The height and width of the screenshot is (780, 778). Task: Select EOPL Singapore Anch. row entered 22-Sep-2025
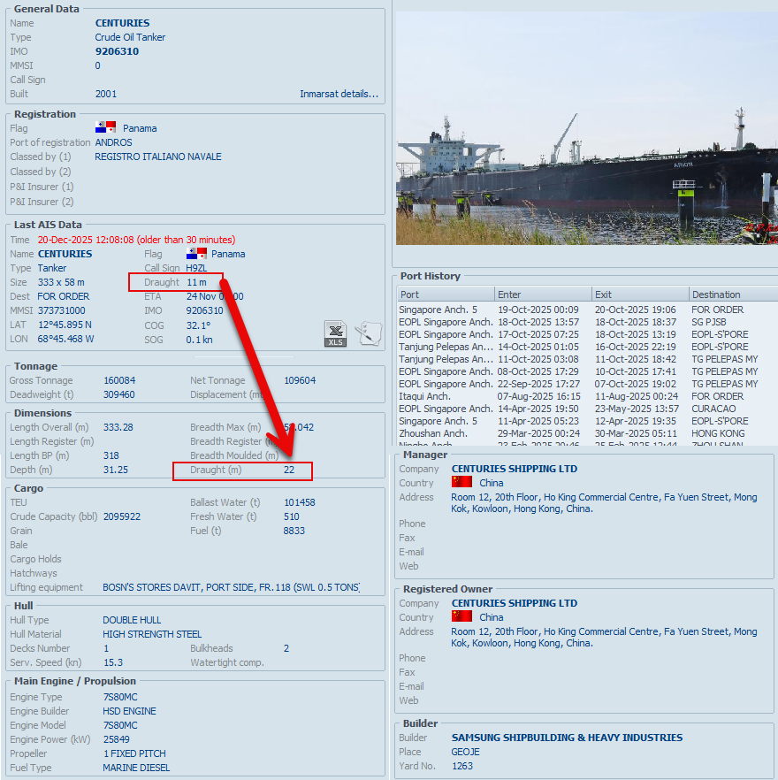587,384
